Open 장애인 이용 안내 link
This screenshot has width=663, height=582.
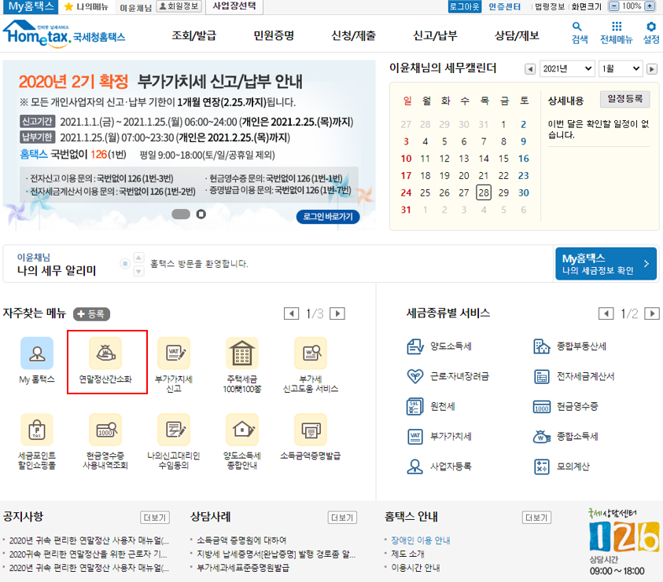click(420, 540)
